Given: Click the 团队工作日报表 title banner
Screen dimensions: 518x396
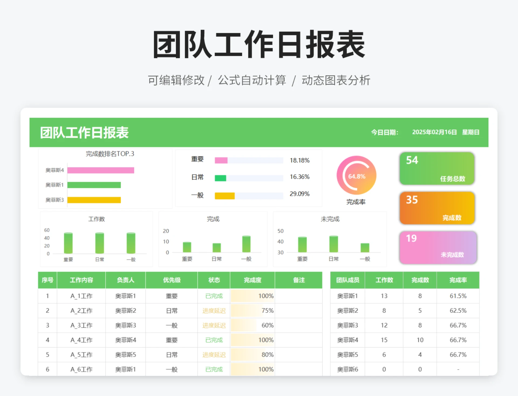Looking at the screenshot, I should (x=84, y=132).
